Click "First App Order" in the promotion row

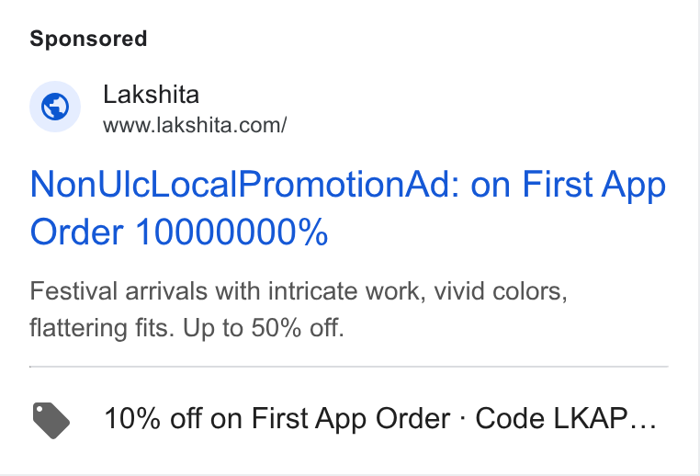pos(350,419)
